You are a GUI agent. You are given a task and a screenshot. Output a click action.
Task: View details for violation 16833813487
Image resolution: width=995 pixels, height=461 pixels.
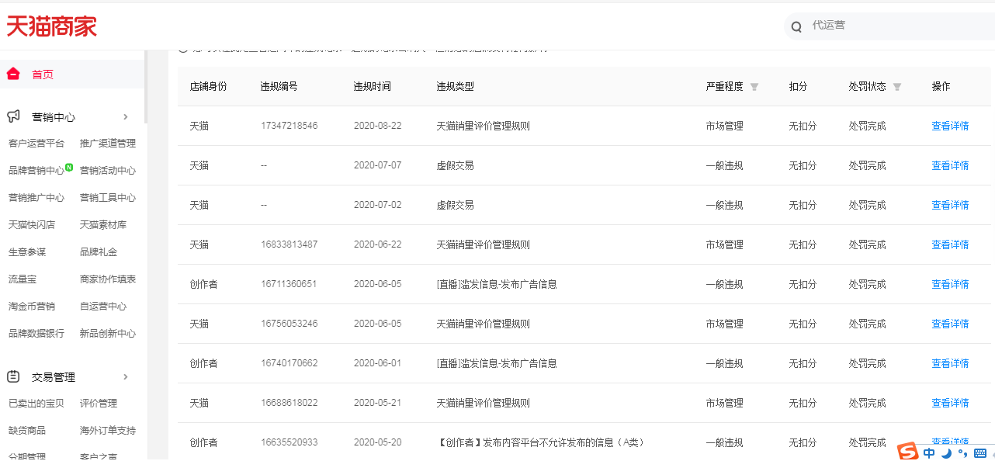pyautogui.click(x=950, y=244)
